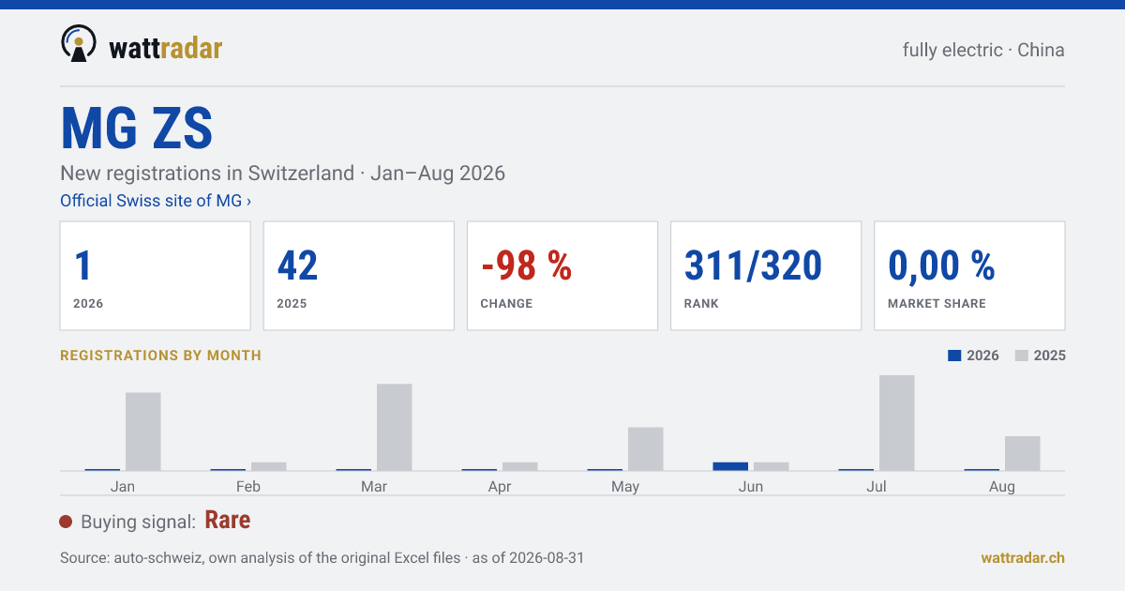This screenshot has height=591, width=1125.
Task: Click the red buying signal dot
Action: pos(66,522)
